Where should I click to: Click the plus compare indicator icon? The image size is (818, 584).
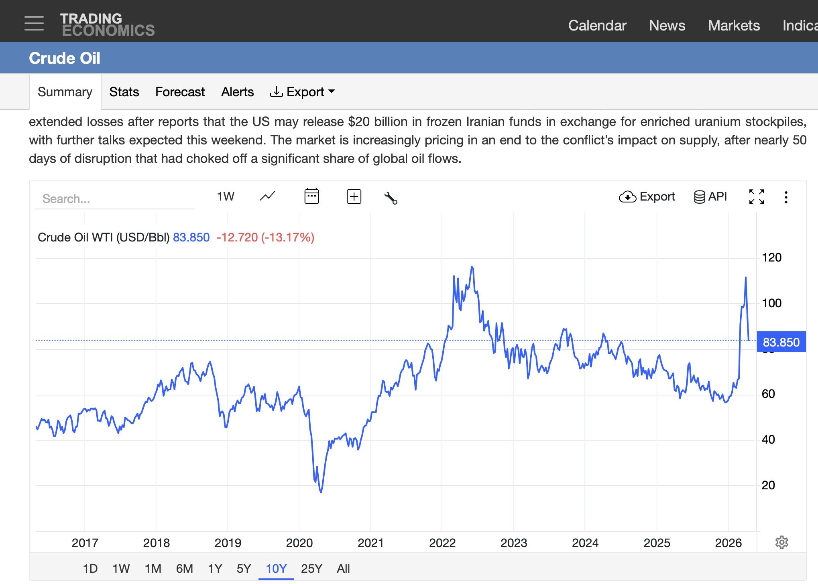pyautogui.click(x=354, y=197)
